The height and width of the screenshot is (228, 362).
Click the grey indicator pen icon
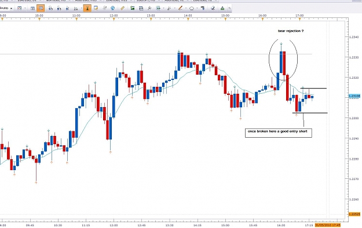click(x=149, y=8)
